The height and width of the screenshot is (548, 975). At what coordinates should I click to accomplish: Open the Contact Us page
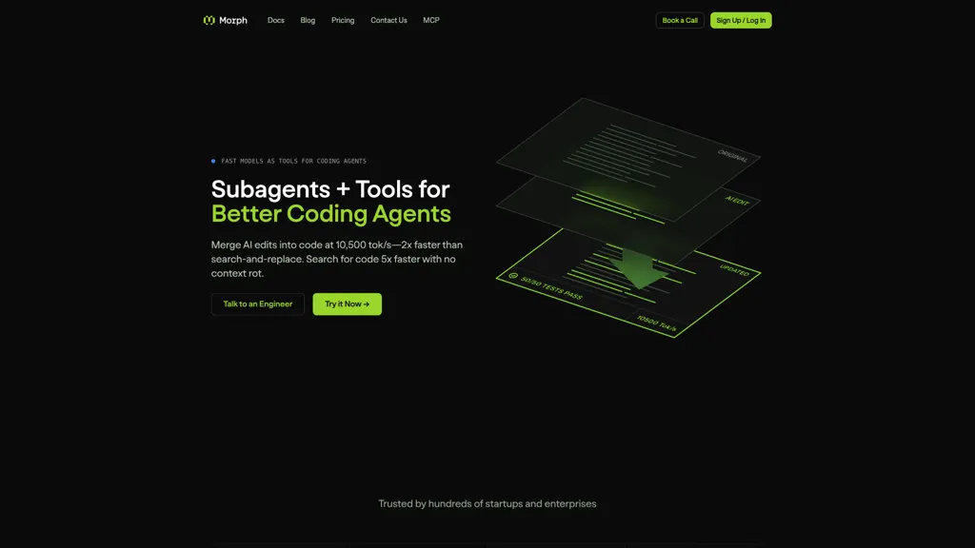coord(388,20)
